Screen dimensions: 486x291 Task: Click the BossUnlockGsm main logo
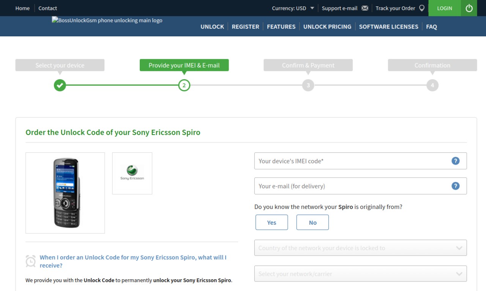coord(107,20)
